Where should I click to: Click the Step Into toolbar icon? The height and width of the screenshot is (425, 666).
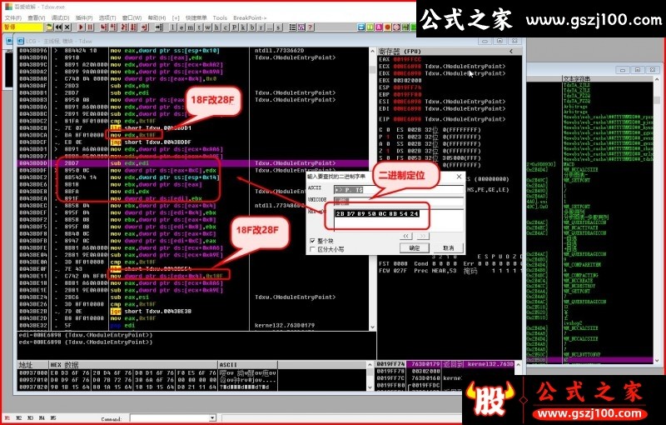point(103,27)
